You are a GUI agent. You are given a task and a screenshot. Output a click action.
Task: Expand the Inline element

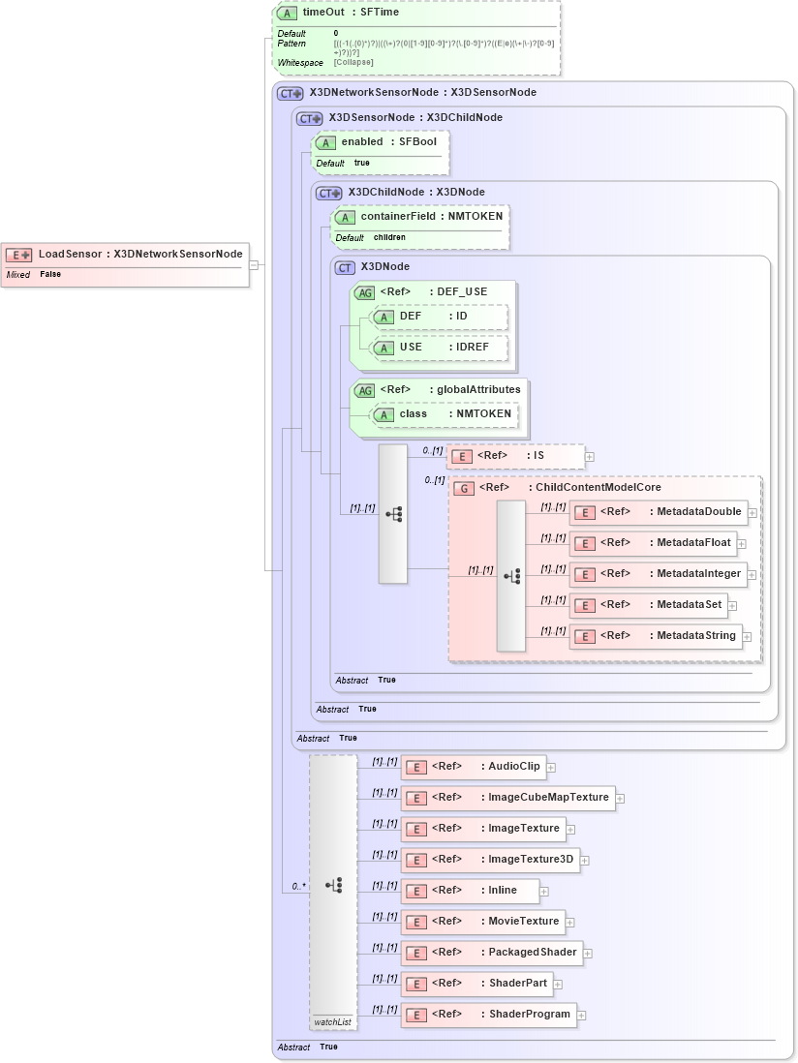(543, 892)
